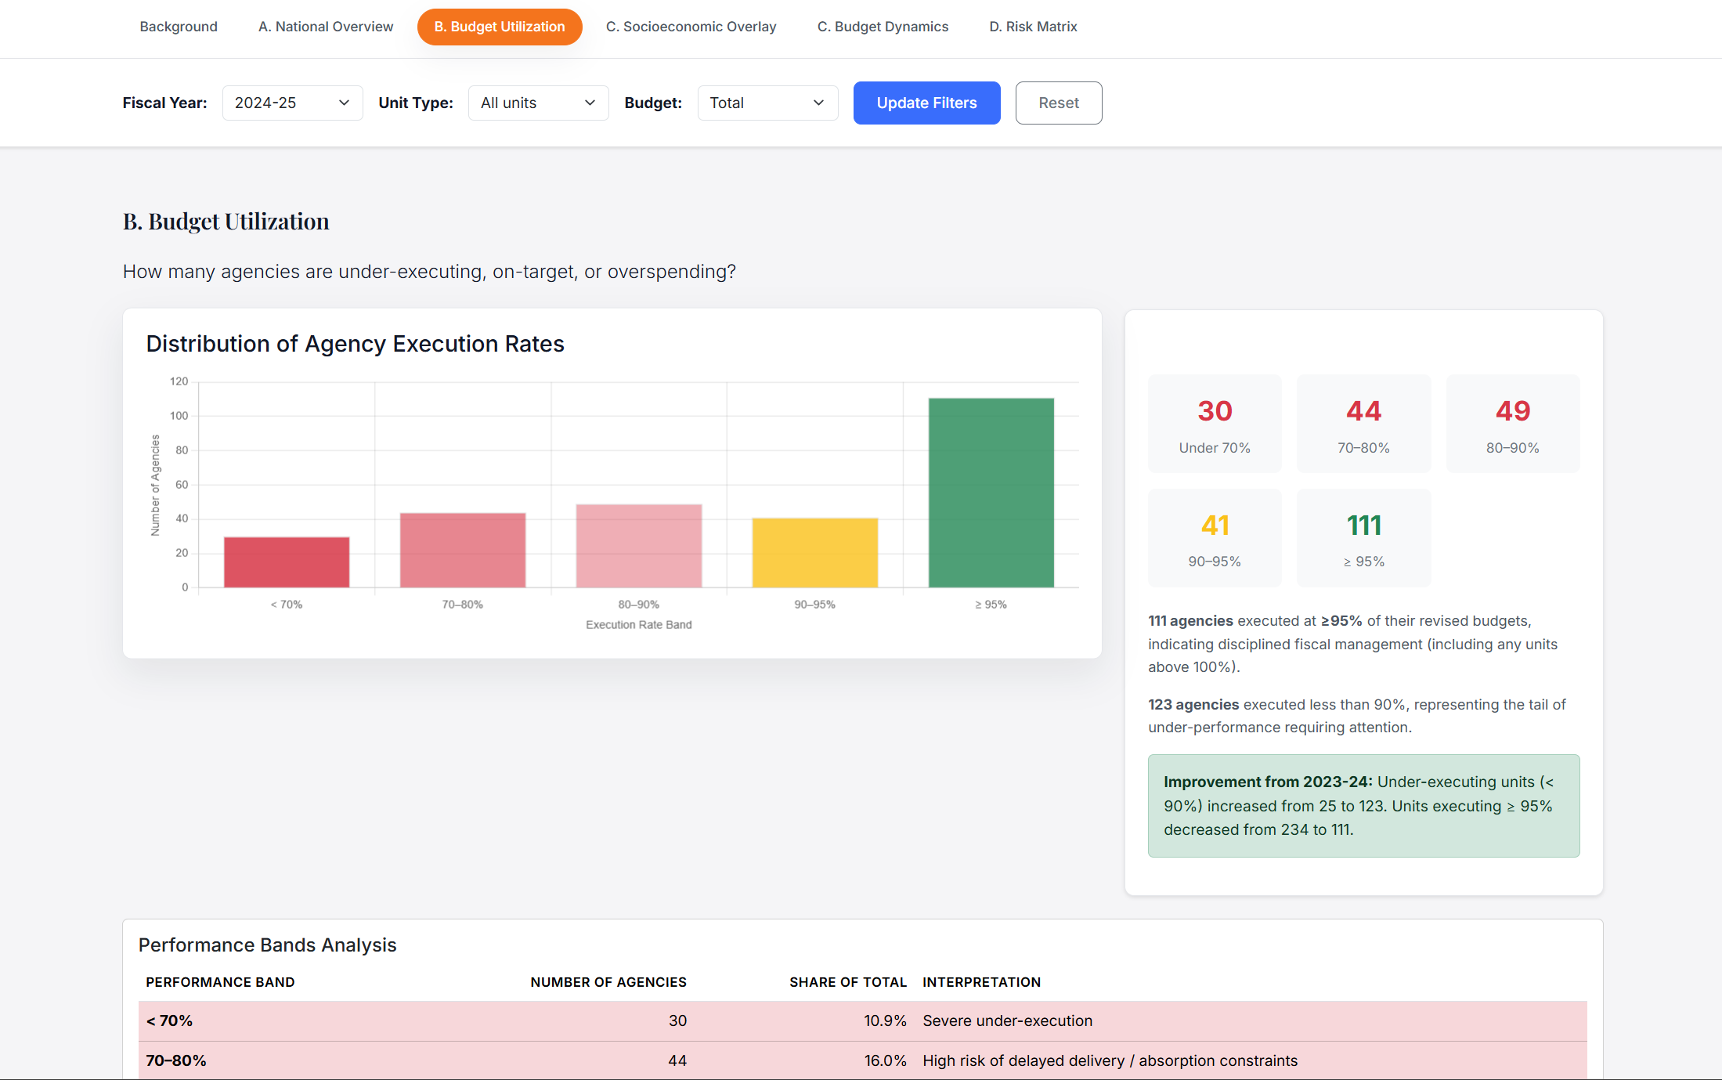Click the Number of Agencies column header
This screenshot has height=1080, width=1722.
608,982
